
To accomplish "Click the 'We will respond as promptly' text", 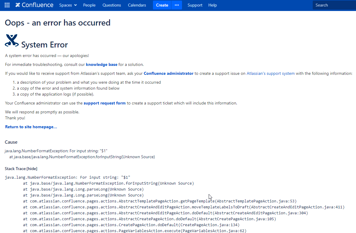I will tap(42, 112).
